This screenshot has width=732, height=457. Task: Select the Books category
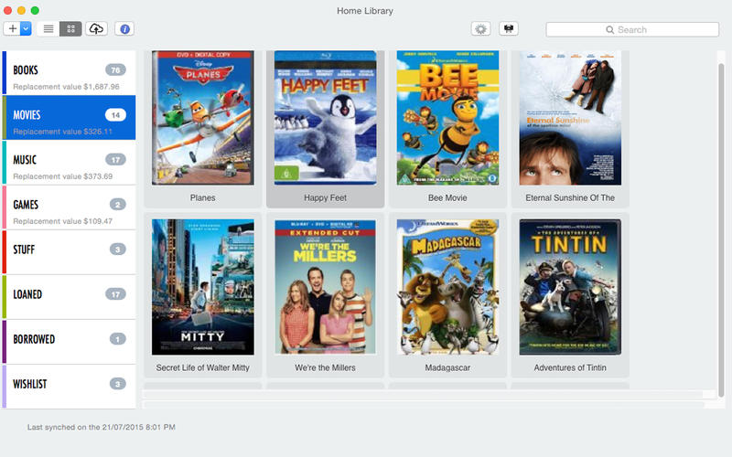[70, 73]
